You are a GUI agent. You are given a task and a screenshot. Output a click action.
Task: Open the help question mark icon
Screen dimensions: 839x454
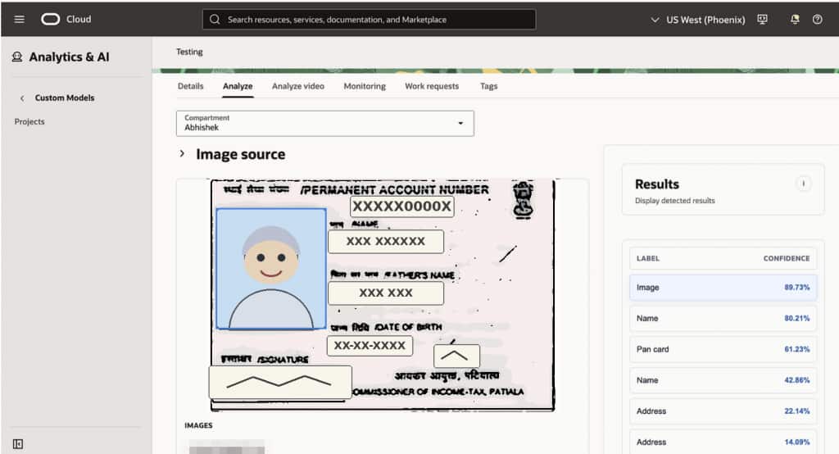[x=817, y=20]
